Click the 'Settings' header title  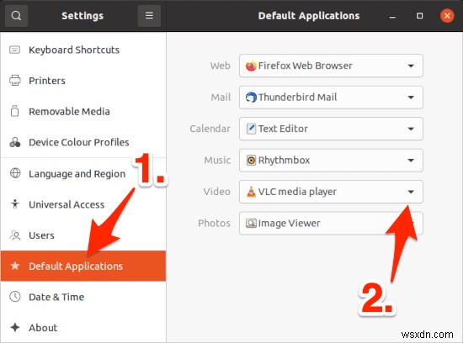click(x=82, y=16)
